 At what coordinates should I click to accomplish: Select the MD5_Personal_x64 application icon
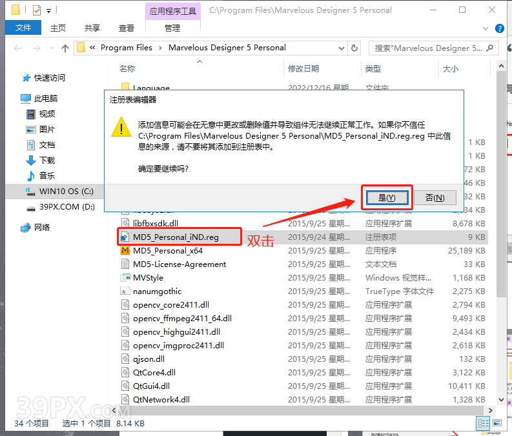(125, 250)
